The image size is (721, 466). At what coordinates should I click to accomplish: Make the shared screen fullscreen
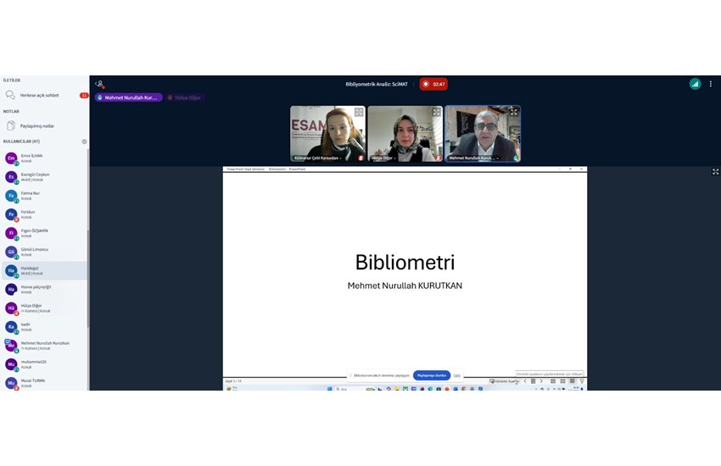click(715, 172)
